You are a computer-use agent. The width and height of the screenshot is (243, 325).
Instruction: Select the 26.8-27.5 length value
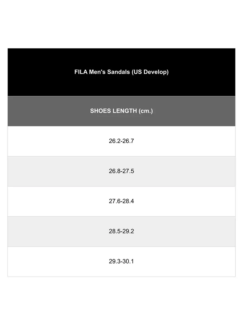tap(121, 171)
